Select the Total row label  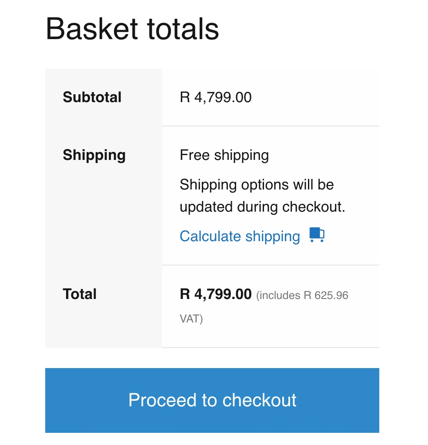coord(80,294)
